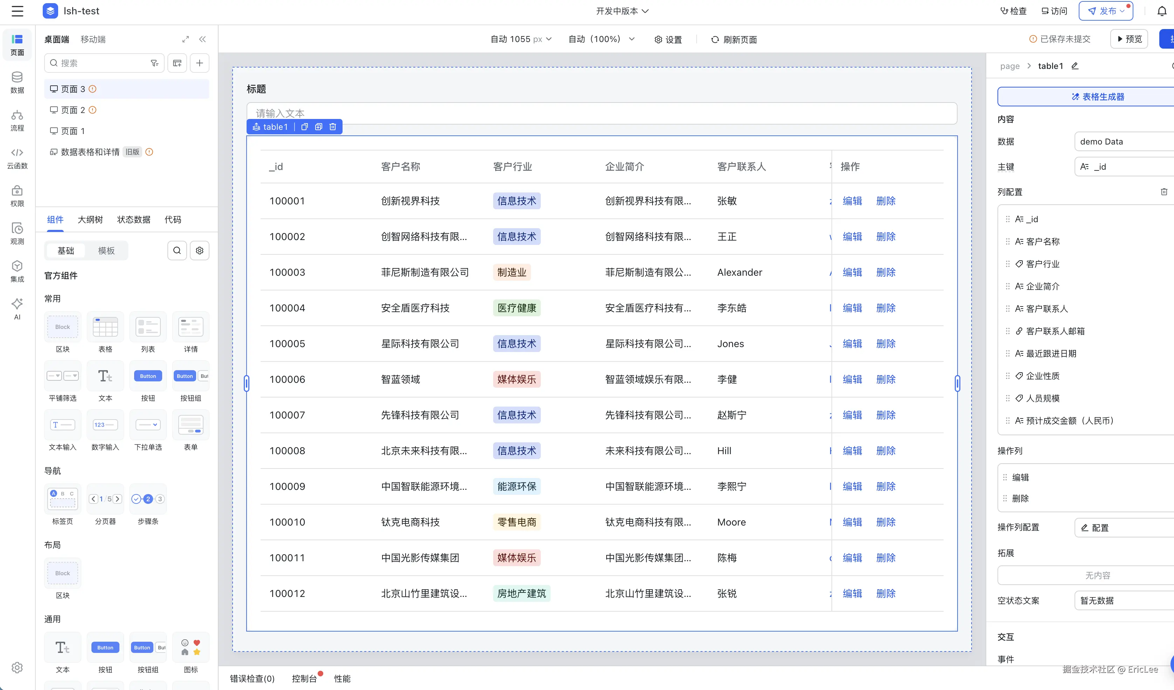
Task: Switch to 移动端 mobile view
Action: [93, 40]
